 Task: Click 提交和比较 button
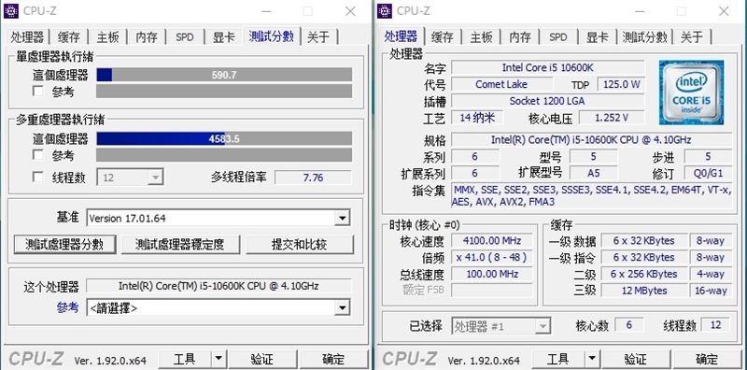(x=300, y=245)
